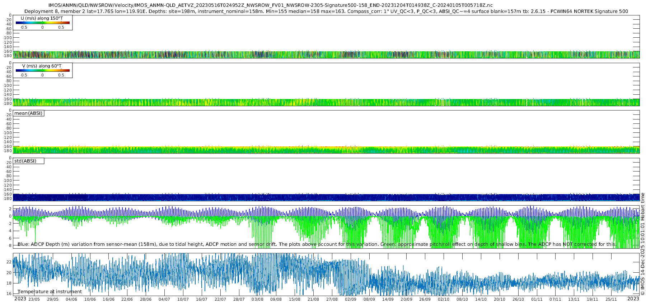Click the 2023 year label at bottom right
The width and height of the screenshot is (646, 305).
[x=633, y=299]
